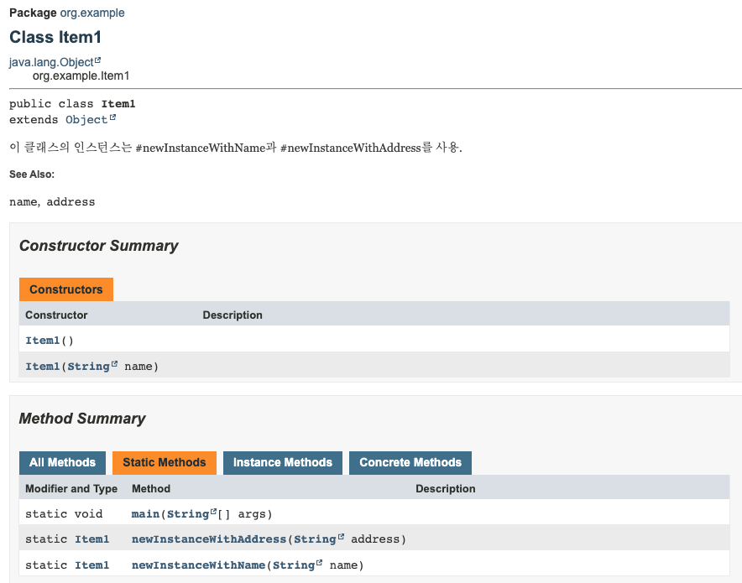Click external icon after String in newInstanceWithAddress row
Image resolution: width=742 pixels, height=583 pixels.
coord(341,537)
